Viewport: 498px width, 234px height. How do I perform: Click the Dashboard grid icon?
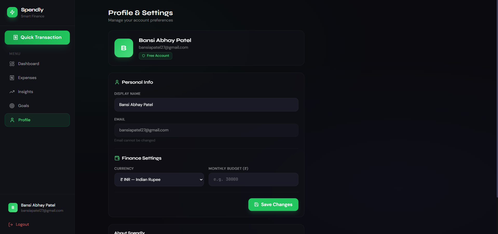(12, 64)
